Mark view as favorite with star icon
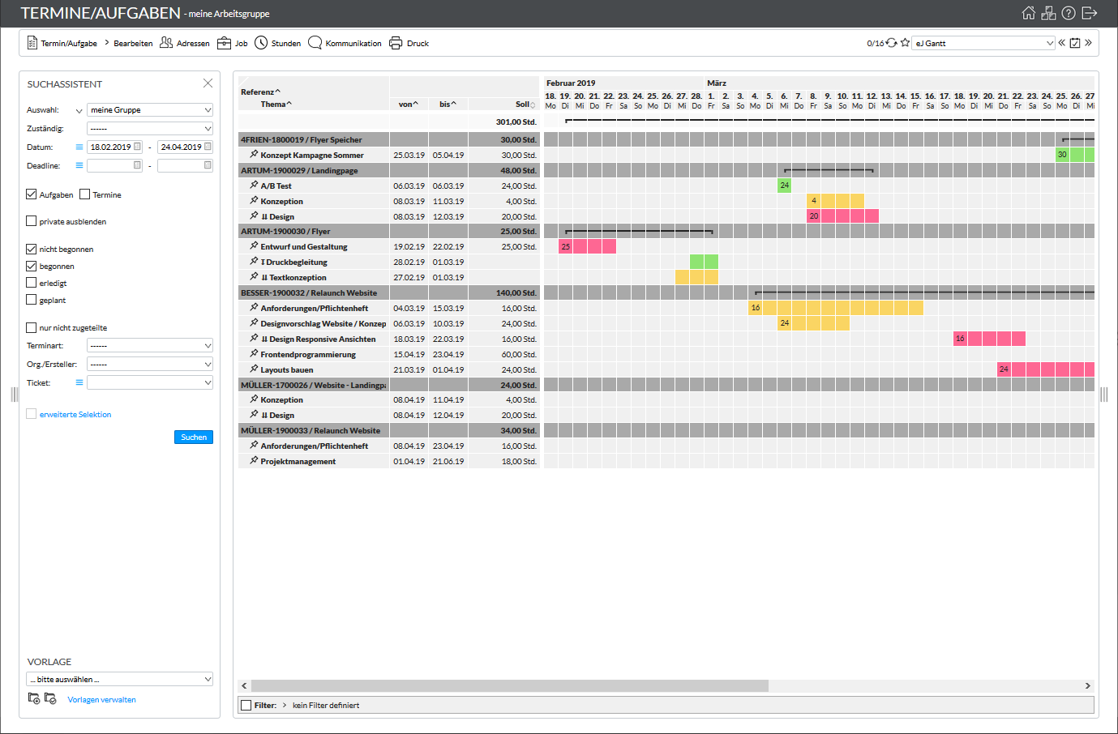This screenshot has width=1118, height=734. click(x=905, y=43)
